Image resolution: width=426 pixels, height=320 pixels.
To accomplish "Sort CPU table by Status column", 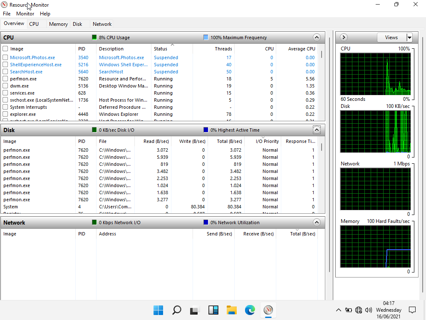I will (172, 49).
